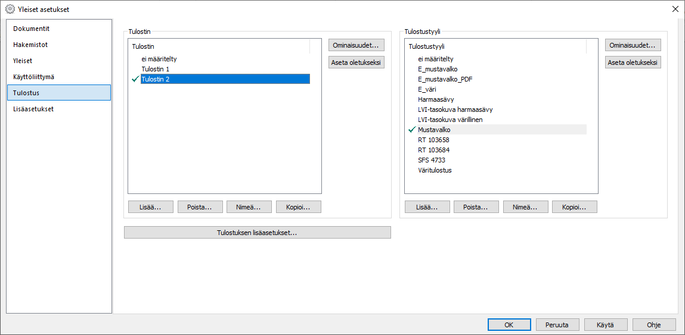Apply changes with the Käytä button
Image resolution: width=685 pixels, height=335 pixels.
(x=605, y=325)
